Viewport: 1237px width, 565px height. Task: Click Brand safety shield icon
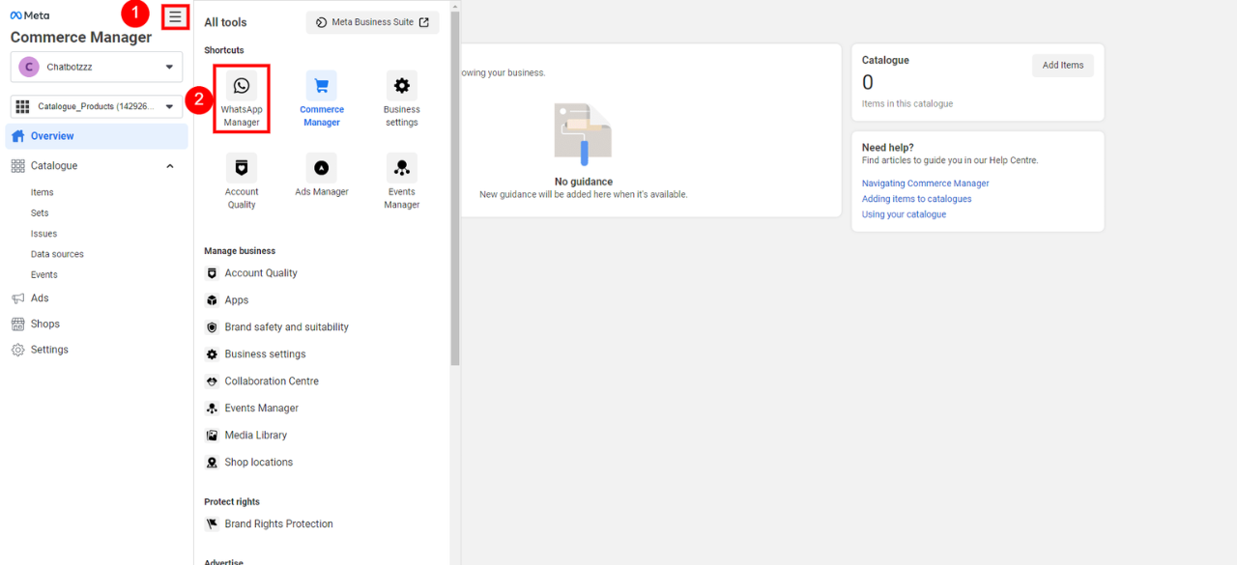tap(213, 327)
